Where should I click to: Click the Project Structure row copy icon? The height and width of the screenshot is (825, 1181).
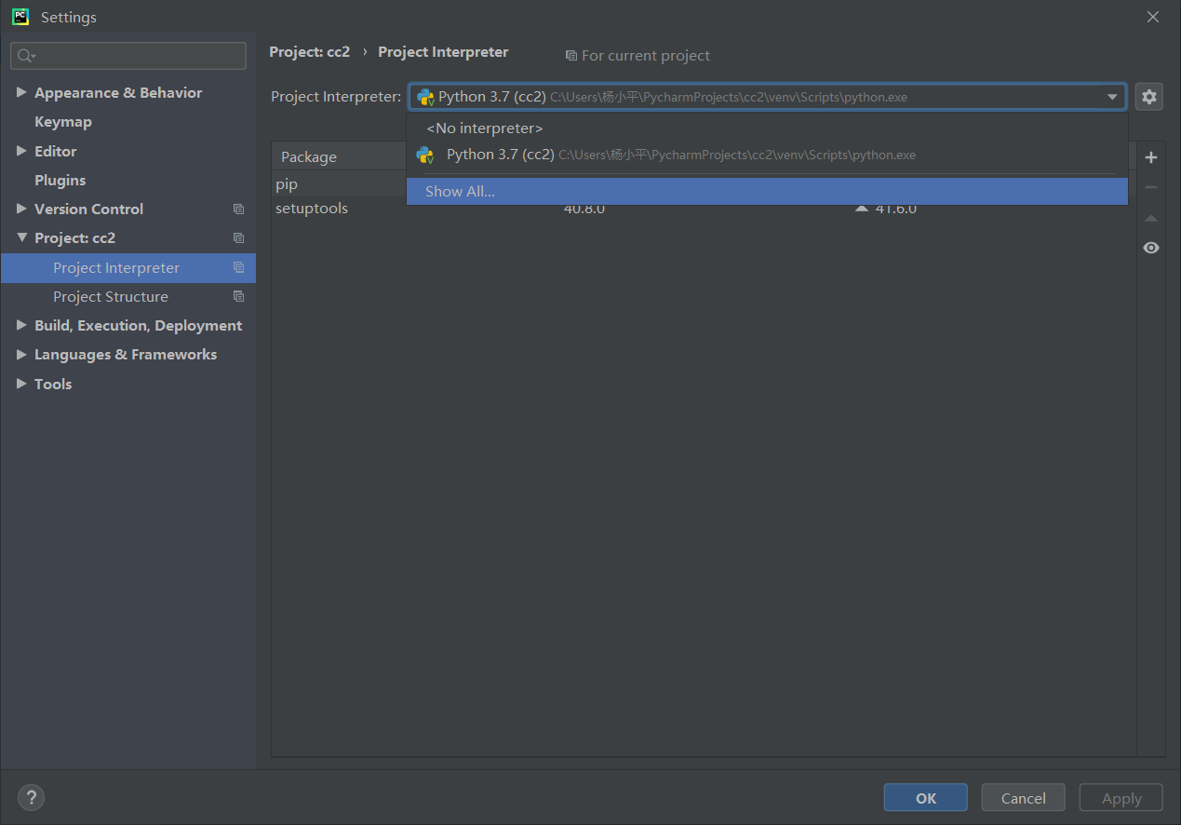(x=238, y=296)
